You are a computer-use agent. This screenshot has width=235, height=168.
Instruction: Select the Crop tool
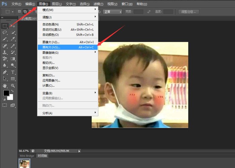5,39
